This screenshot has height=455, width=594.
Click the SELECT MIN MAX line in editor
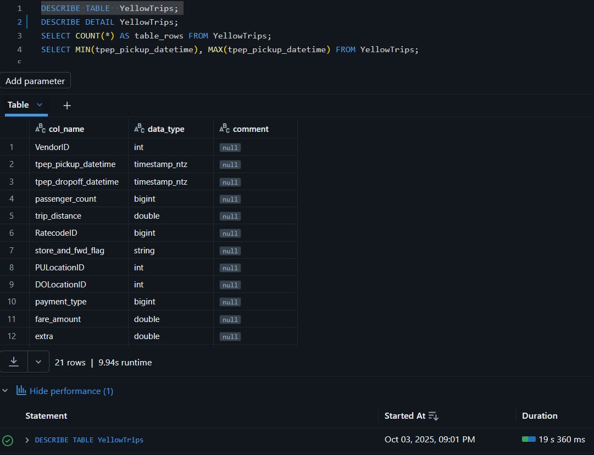230,49
